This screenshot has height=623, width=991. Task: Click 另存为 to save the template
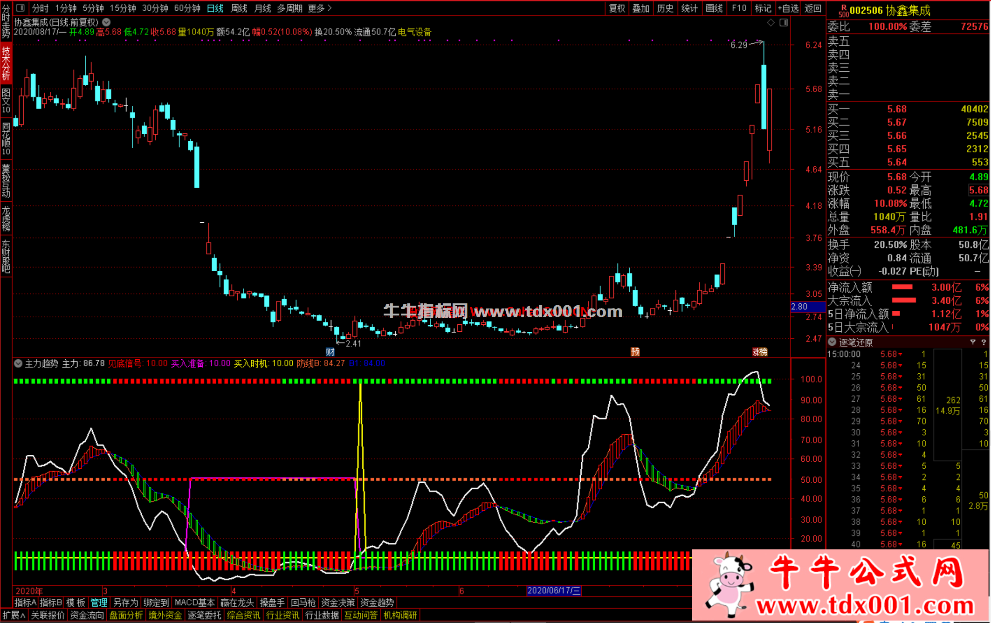[125, 602]
